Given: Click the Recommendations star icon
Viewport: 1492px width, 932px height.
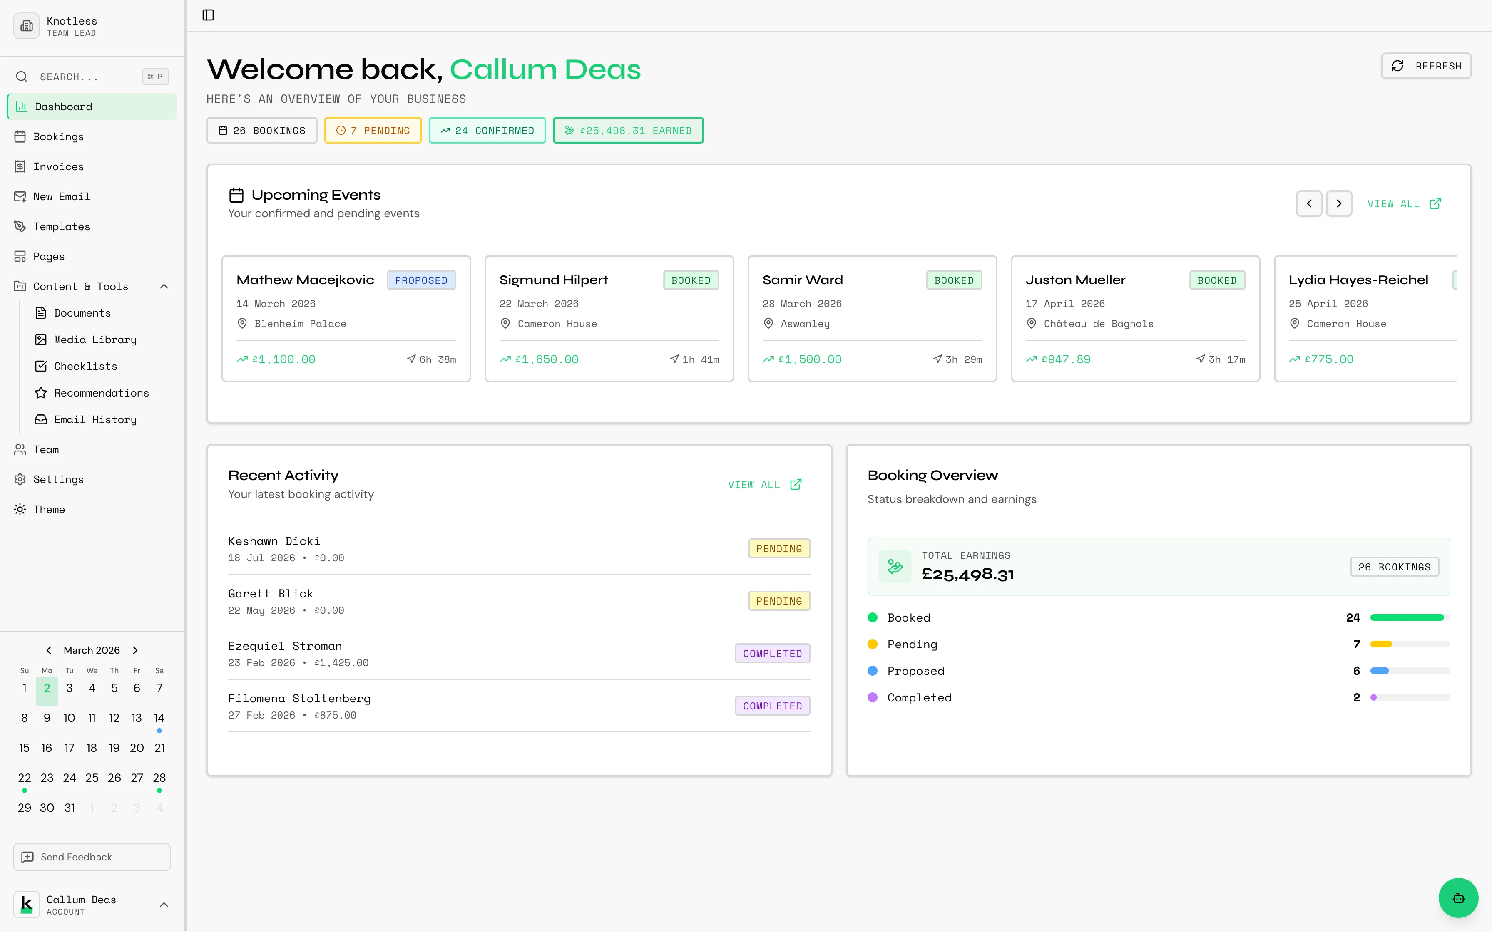Looking at the screenshot, I should (41, 393).
